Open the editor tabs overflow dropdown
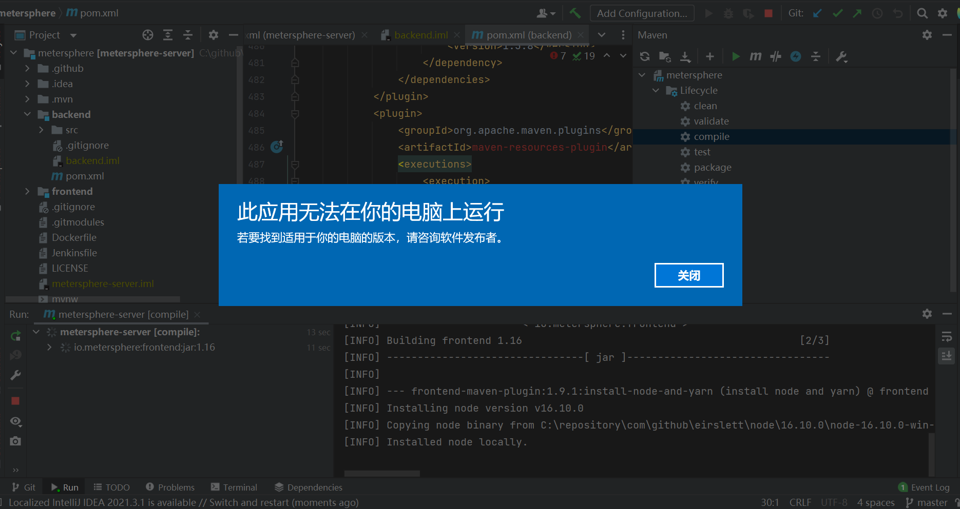 click(x=602, y=35)
